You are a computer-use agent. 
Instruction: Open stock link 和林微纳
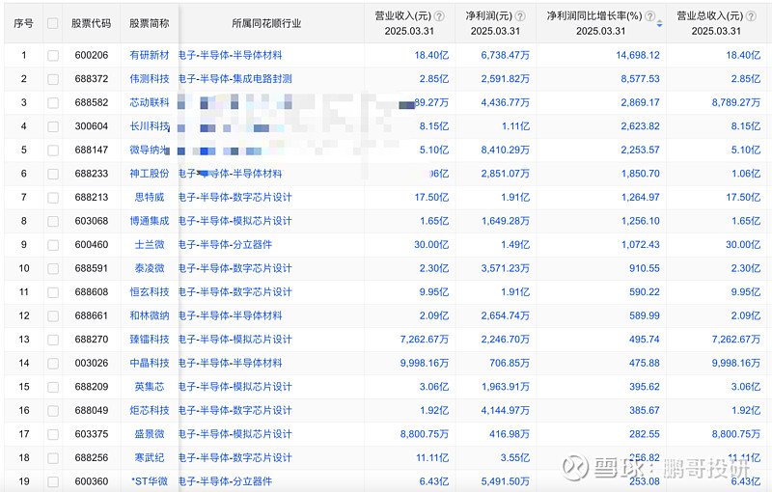click(150, 315)
